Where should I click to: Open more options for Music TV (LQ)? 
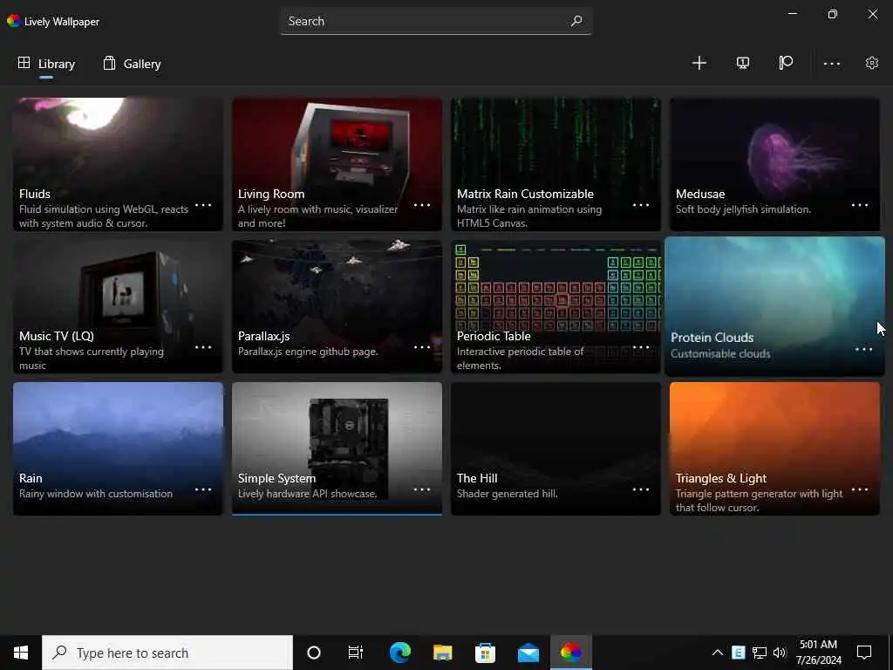[x=203, y=347]
